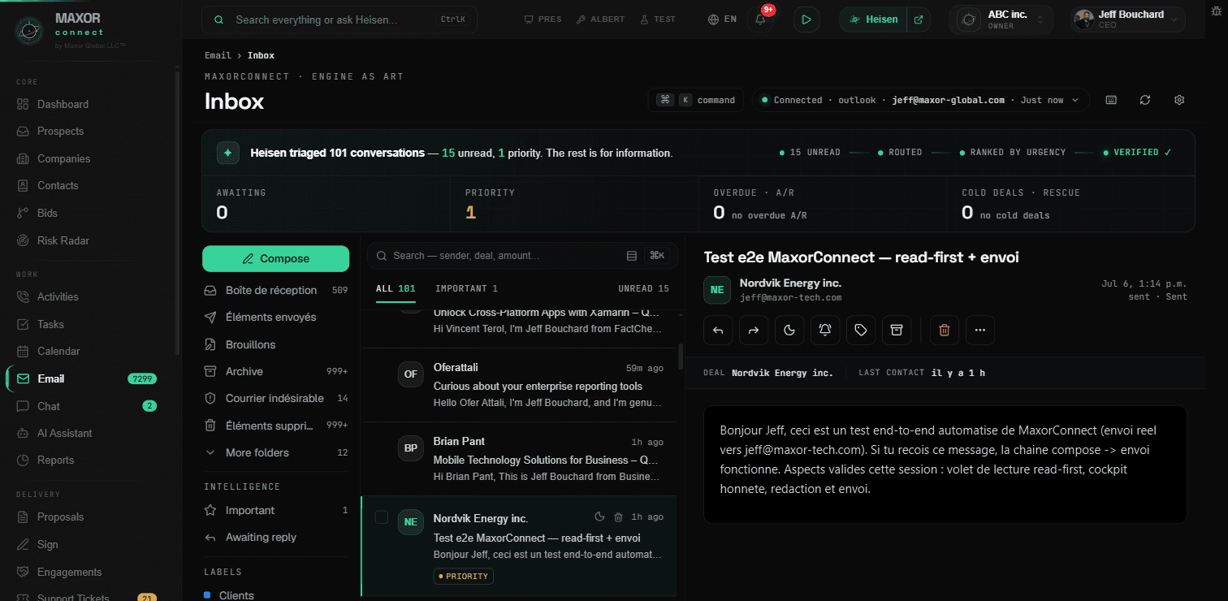This screenshot has width=1228, height=601.
Task: Expand the Connected outlook account dropdown
Action: coord(920,100)
